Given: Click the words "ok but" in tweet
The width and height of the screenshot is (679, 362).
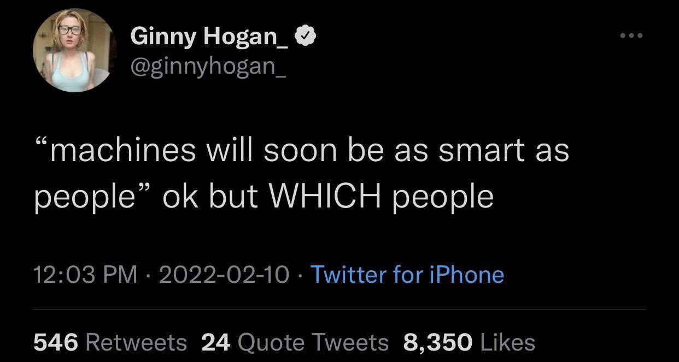Looking at the screenshot, I should tap(210, 197).
